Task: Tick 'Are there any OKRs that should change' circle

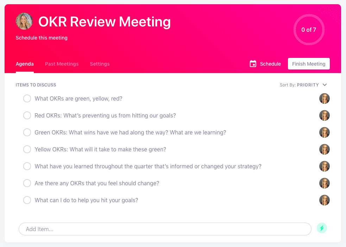Action: [27, 183]
